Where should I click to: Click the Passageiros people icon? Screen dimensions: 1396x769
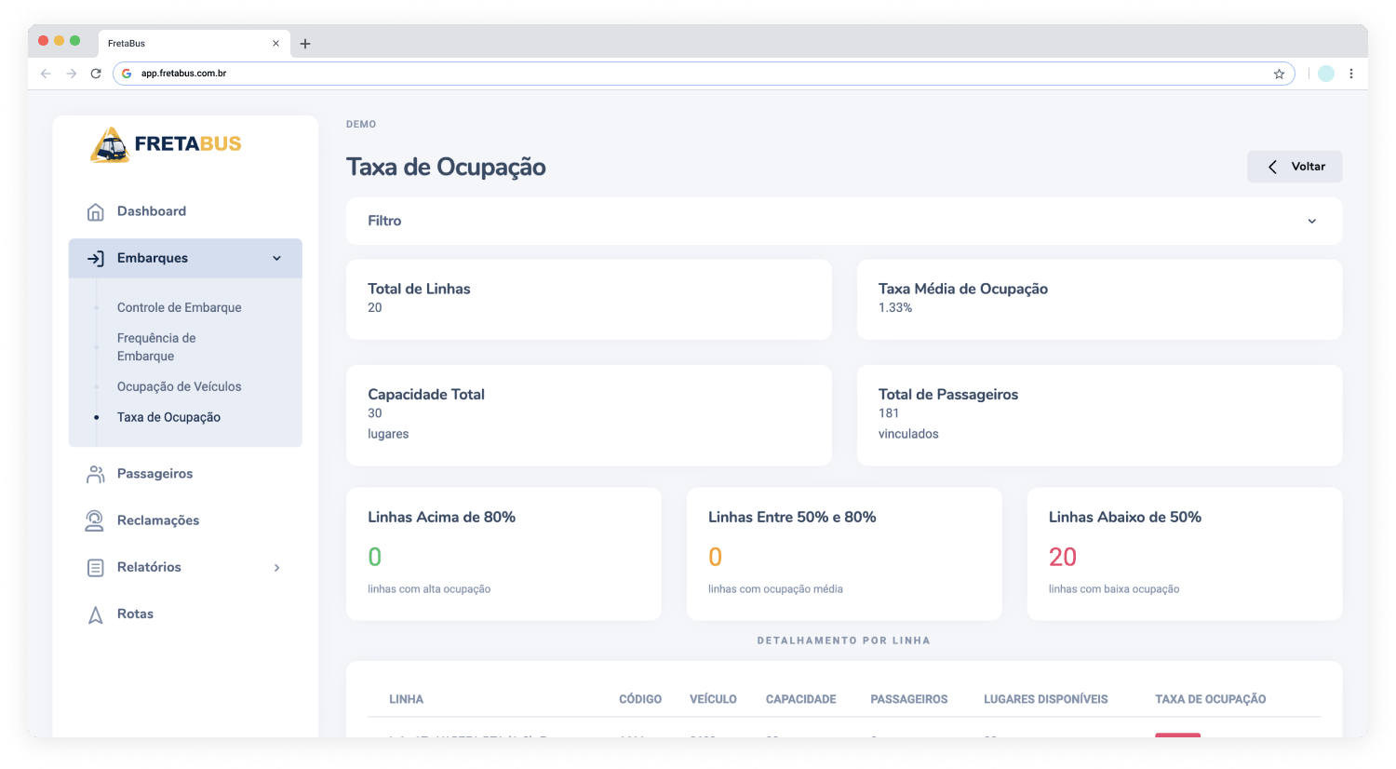coord(95,474)
